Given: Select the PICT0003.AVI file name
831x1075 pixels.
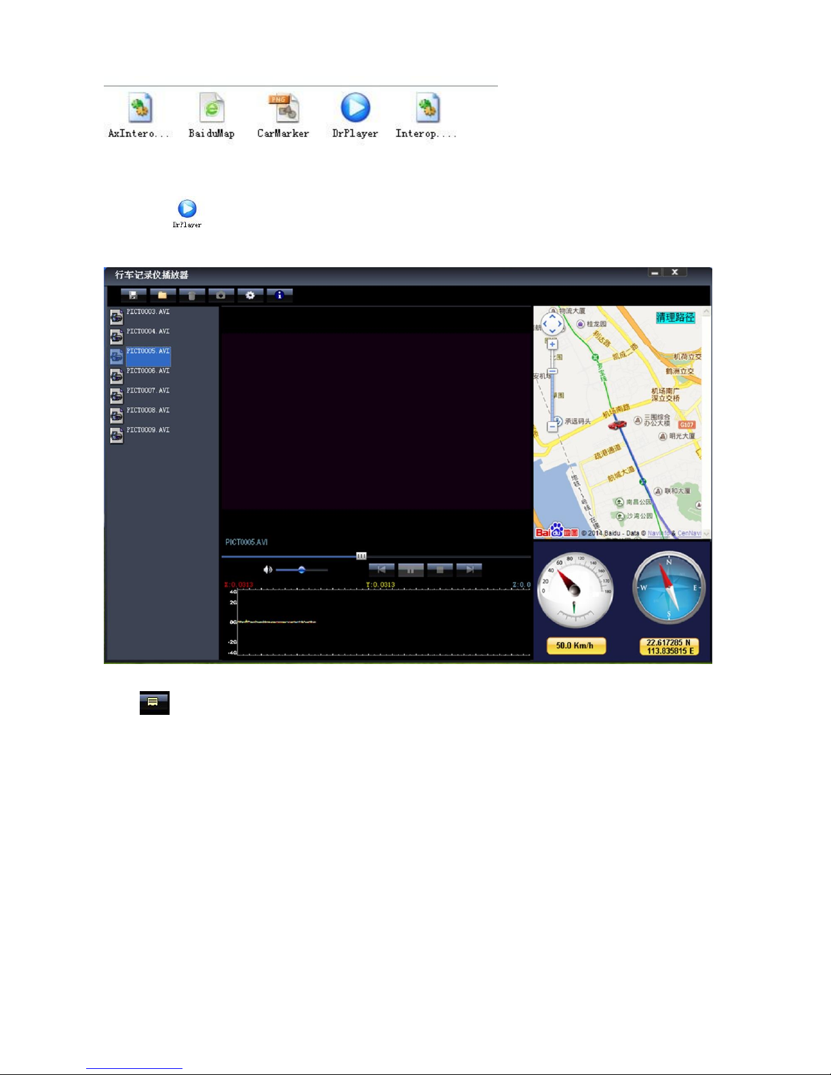Looking at the screenshot, I should (x=148, y=312).
